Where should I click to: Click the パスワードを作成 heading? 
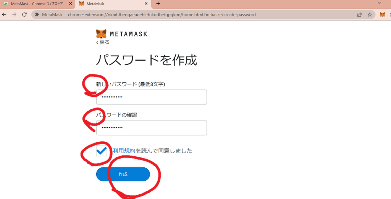147,60
